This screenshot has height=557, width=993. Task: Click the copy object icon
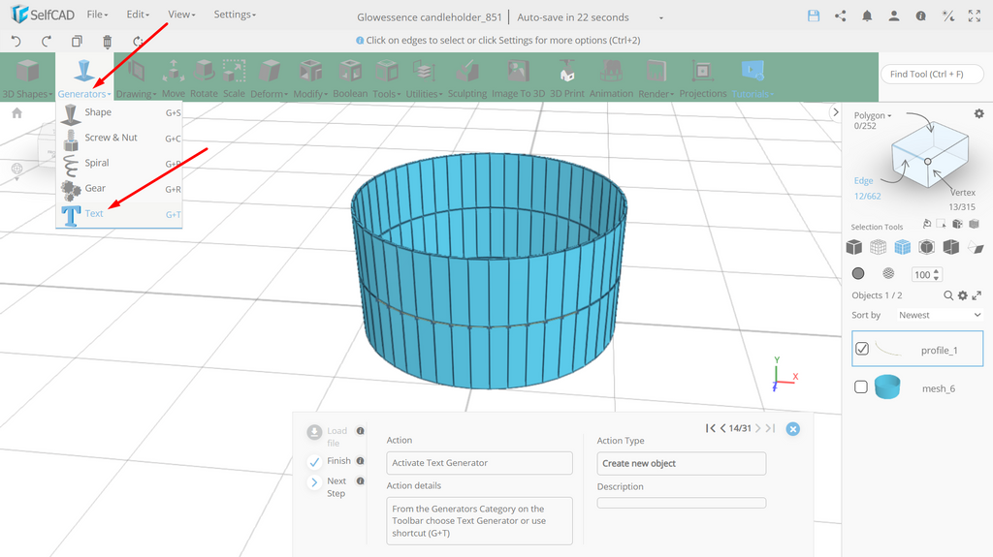pos(77,41)
